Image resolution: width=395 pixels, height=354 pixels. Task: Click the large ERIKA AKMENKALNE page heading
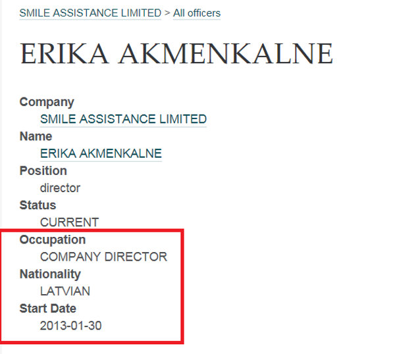click(x=176, y=54)
